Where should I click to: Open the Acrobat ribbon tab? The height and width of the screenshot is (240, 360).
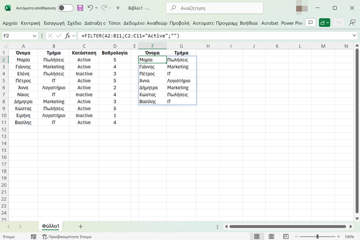(x=270, y=23)
